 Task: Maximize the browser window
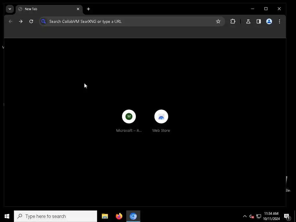(266, 9)
